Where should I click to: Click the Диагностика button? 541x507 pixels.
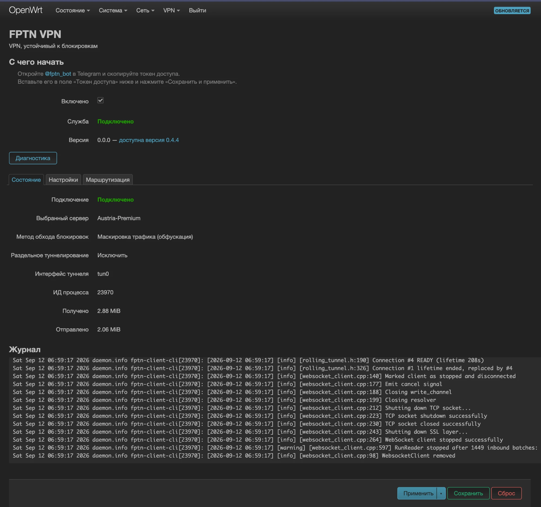33,158
